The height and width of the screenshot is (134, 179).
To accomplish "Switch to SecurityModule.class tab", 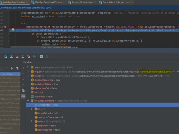I will [x=82, y=2].
